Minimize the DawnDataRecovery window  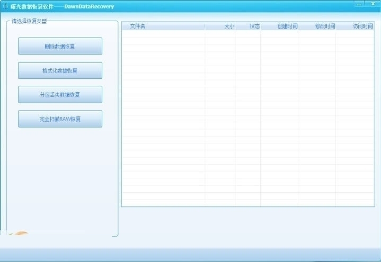coord(359,4)
